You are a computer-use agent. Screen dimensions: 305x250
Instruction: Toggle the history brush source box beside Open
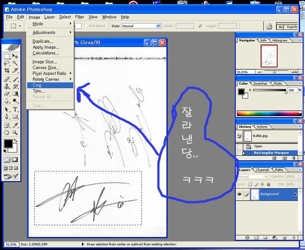coord(239,147)
